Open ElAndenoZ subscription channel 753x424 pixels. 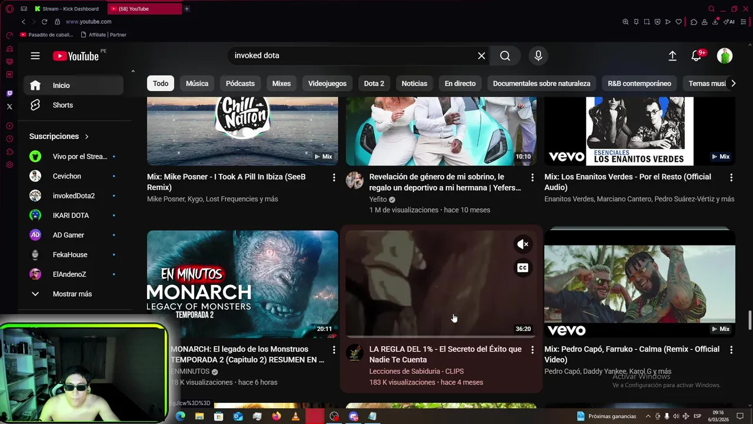click(x=74, y=274)
